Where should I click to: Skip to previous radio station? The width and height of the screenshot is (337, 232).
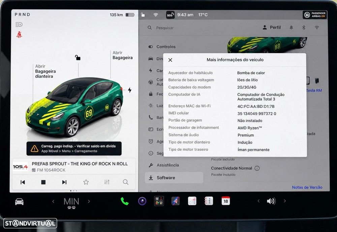pyautogui.click(x=23, y=182)
